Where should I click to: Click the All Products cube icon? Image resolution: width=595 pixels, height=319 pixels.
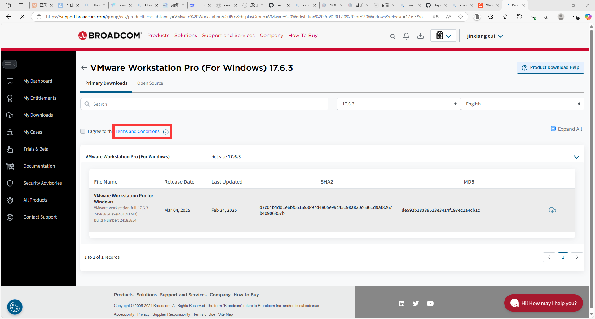(10, 200)
